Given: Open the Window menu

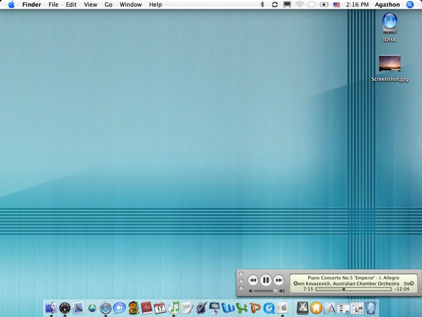Looking at the screenshot, I should coord(130,5).
